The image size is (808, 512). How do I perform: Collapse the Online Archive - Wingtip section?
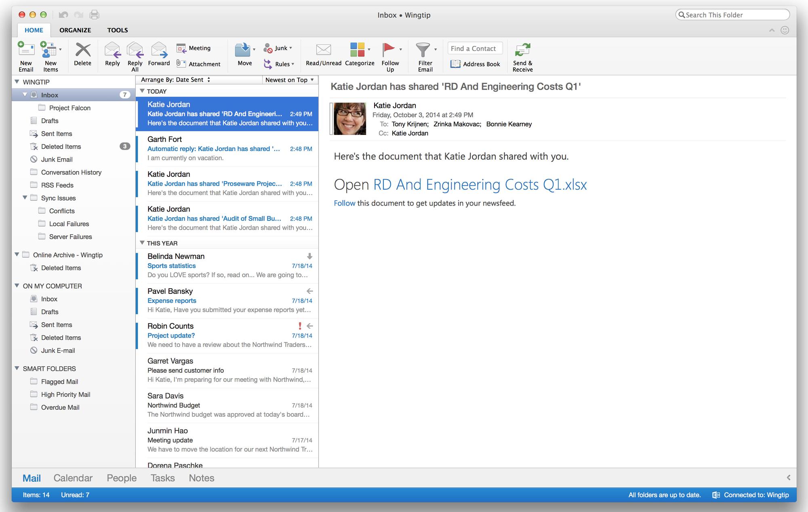point(17,254)
